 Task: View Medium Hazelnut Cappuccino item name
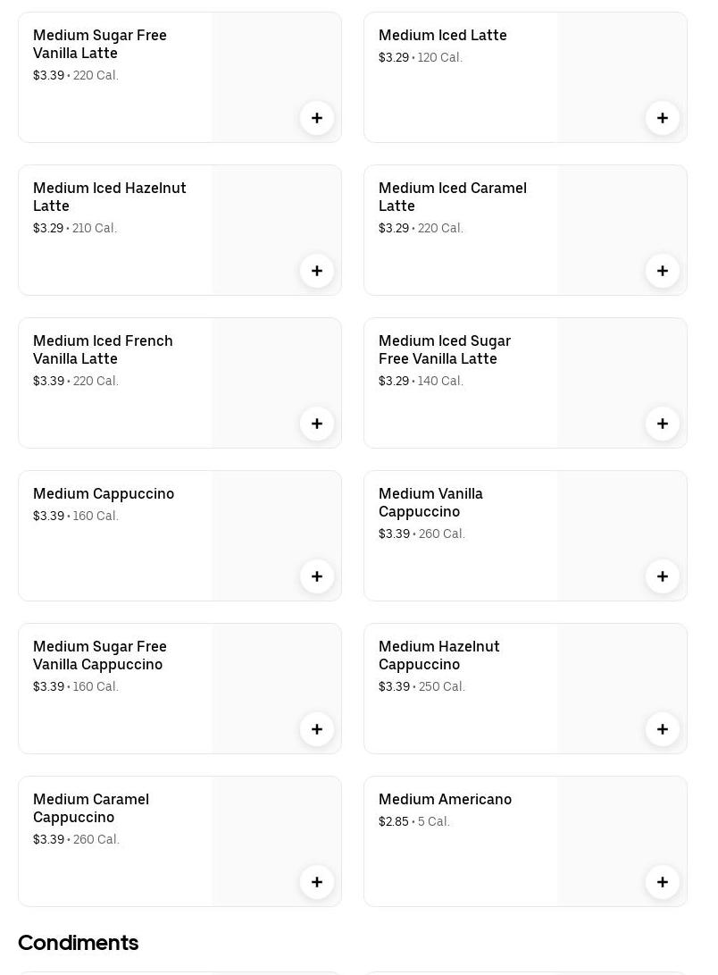pos(438,655)
